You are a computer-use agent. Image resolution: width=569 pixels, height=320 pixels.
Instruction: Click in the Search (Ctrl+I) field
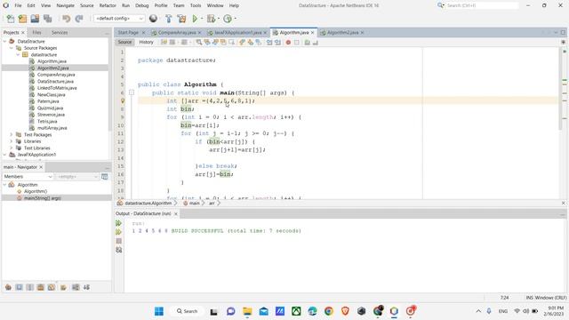[x=482, y=5]
